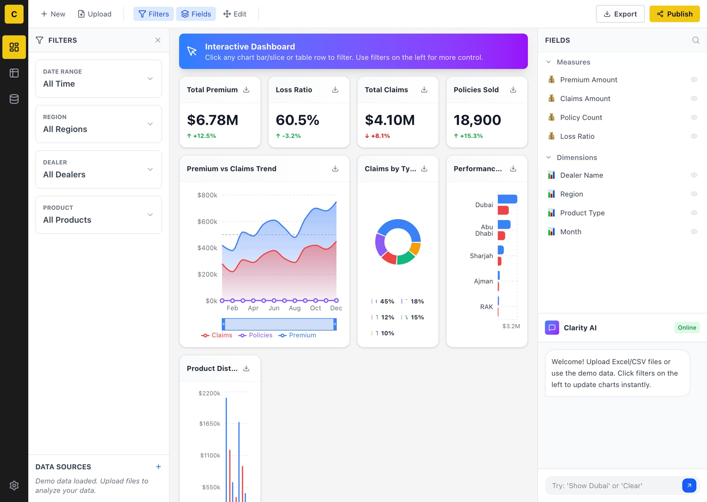Toggle the Filters toolbar tab
The image size is (707, 502).
point(153,14)
